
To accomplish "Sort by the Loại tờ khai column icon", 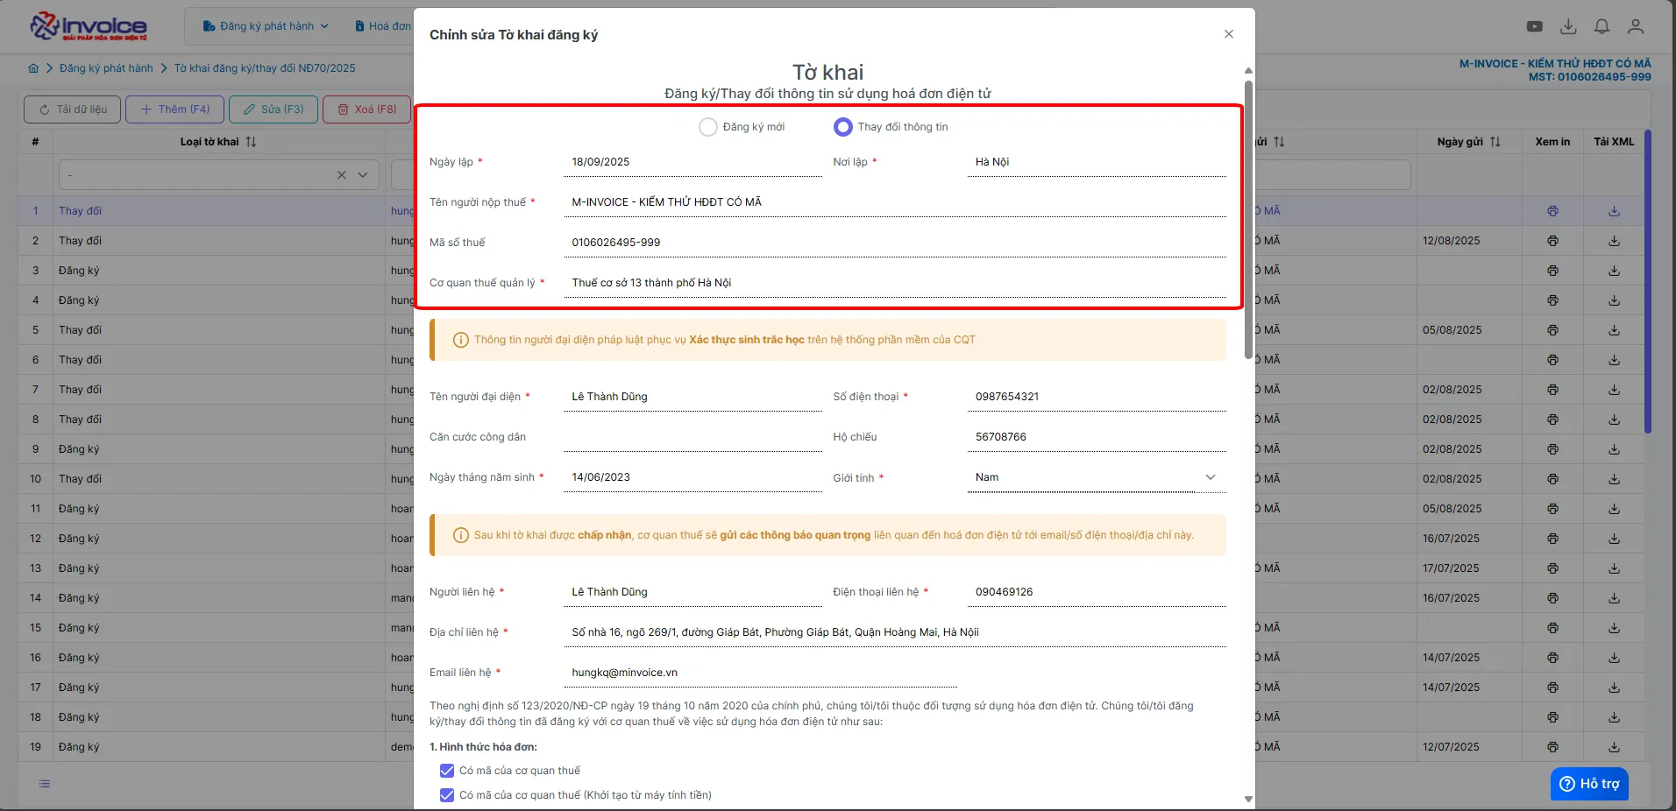I will 251,142.
